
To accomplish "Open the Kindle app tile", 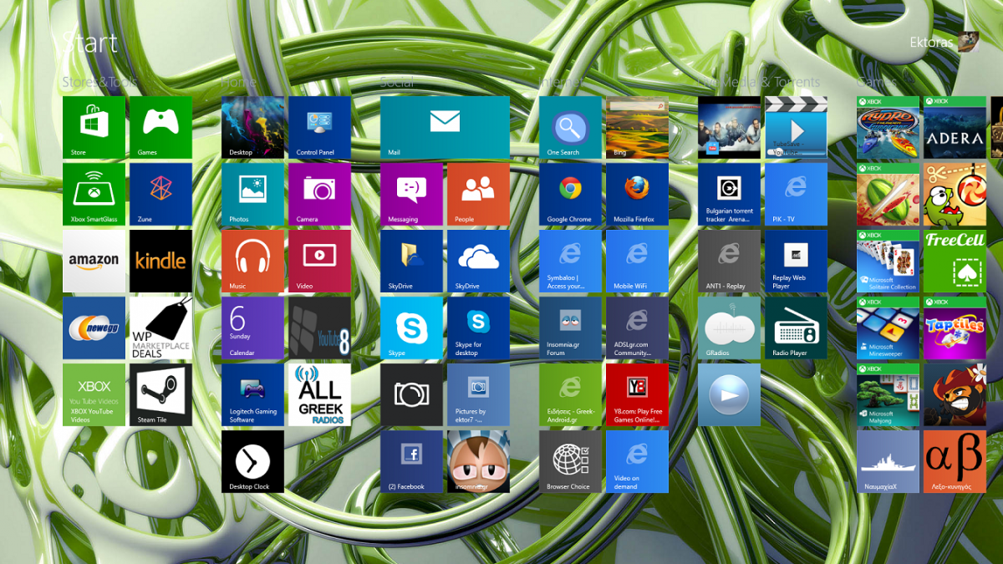I will click(x=160, y=261).
